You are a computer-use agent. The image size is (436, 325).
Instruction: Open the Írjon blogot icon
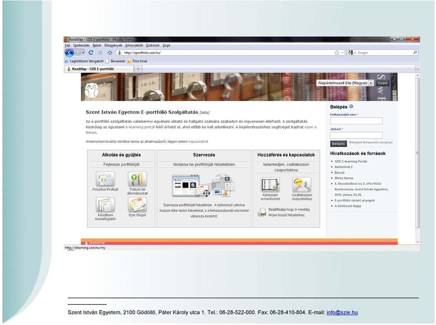[137, 205]
